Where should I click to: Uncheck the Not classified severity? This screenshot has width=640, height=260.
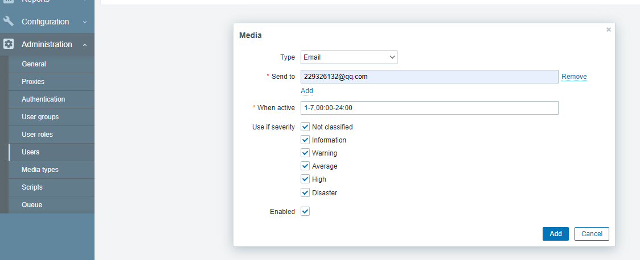coord(305,127)
